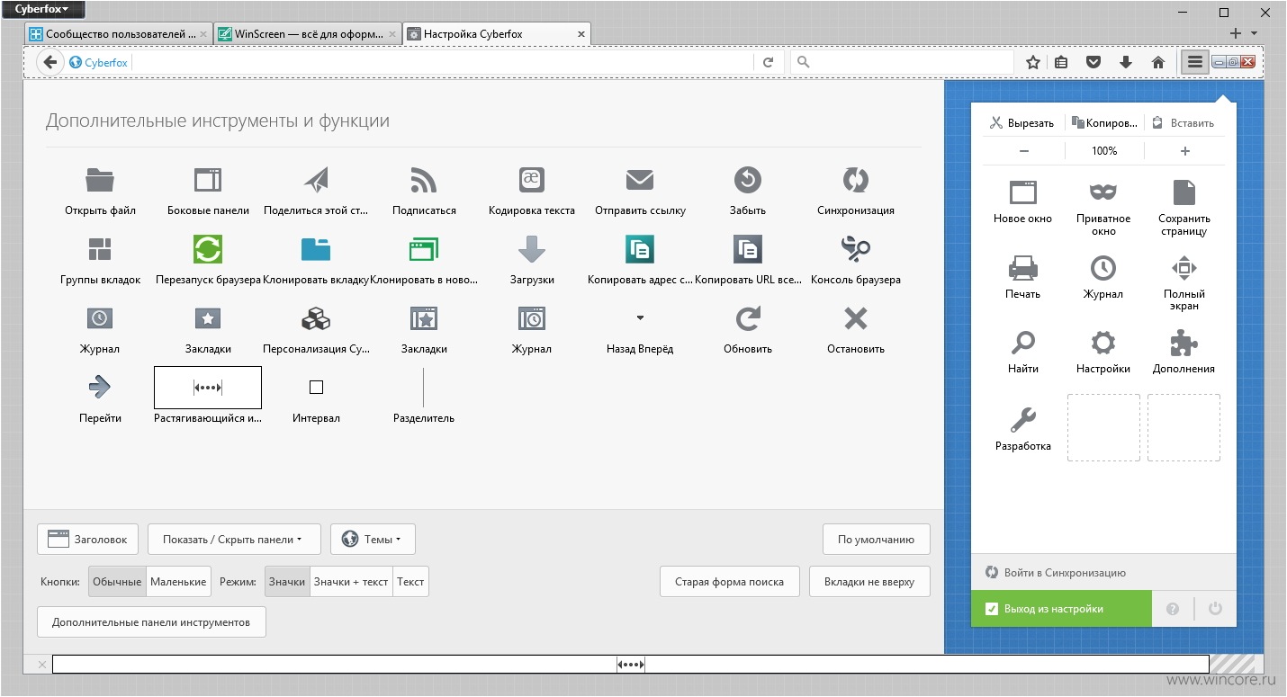The width and height of the screenshot is (1287, 697).
Task: Click the Отправить ссылку envelope icon
Action: click(640, 180)
